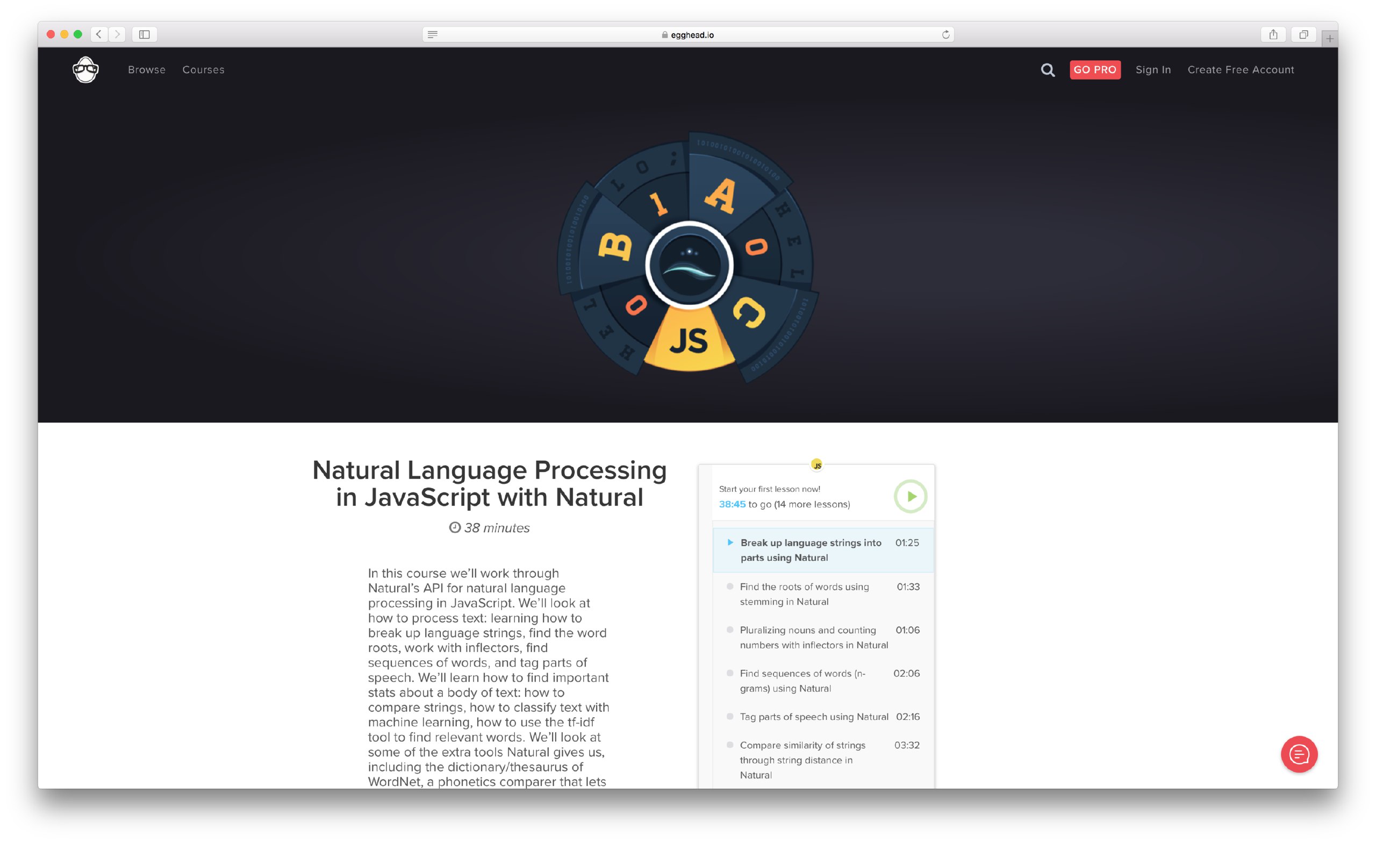Screen dimensions: 1376x843
Task: Show all tabs overview icon
Action: coord(1303,34)
